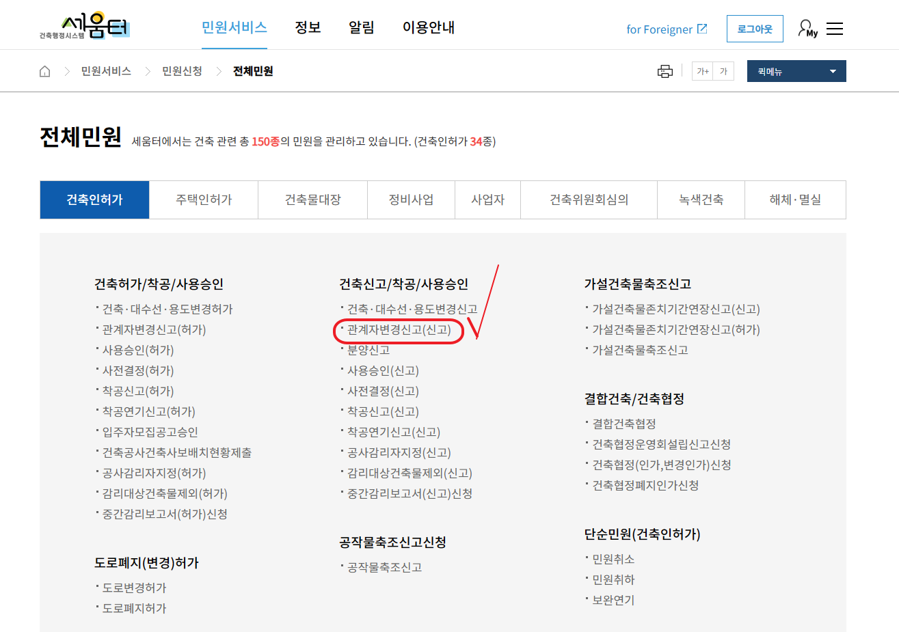This screenshot has height=632, width=899.
Task: Click the 세움터 logo
Action: click(85, 27)
